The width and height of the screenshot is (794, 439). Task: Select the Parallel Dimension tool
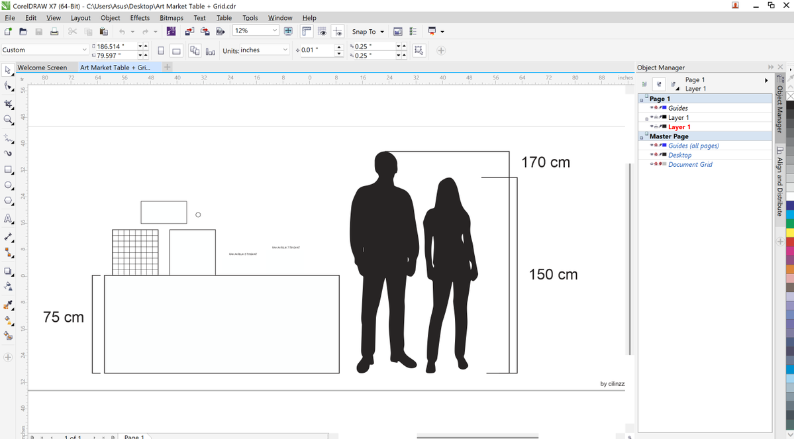coord(7,236)
